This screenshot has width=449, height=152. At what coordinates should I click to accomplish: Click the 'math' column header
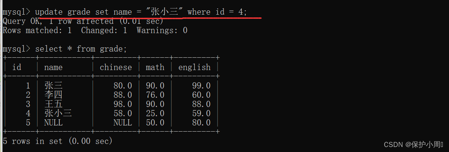[155, 67]
